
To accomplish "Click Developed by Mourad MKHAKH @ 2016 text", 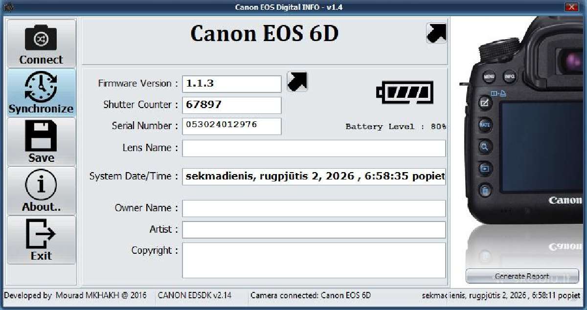I will coord(75,295).
